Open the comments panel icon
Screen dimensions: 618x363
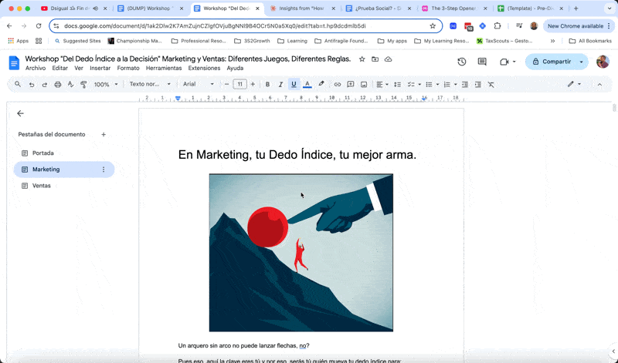[482, 62]
